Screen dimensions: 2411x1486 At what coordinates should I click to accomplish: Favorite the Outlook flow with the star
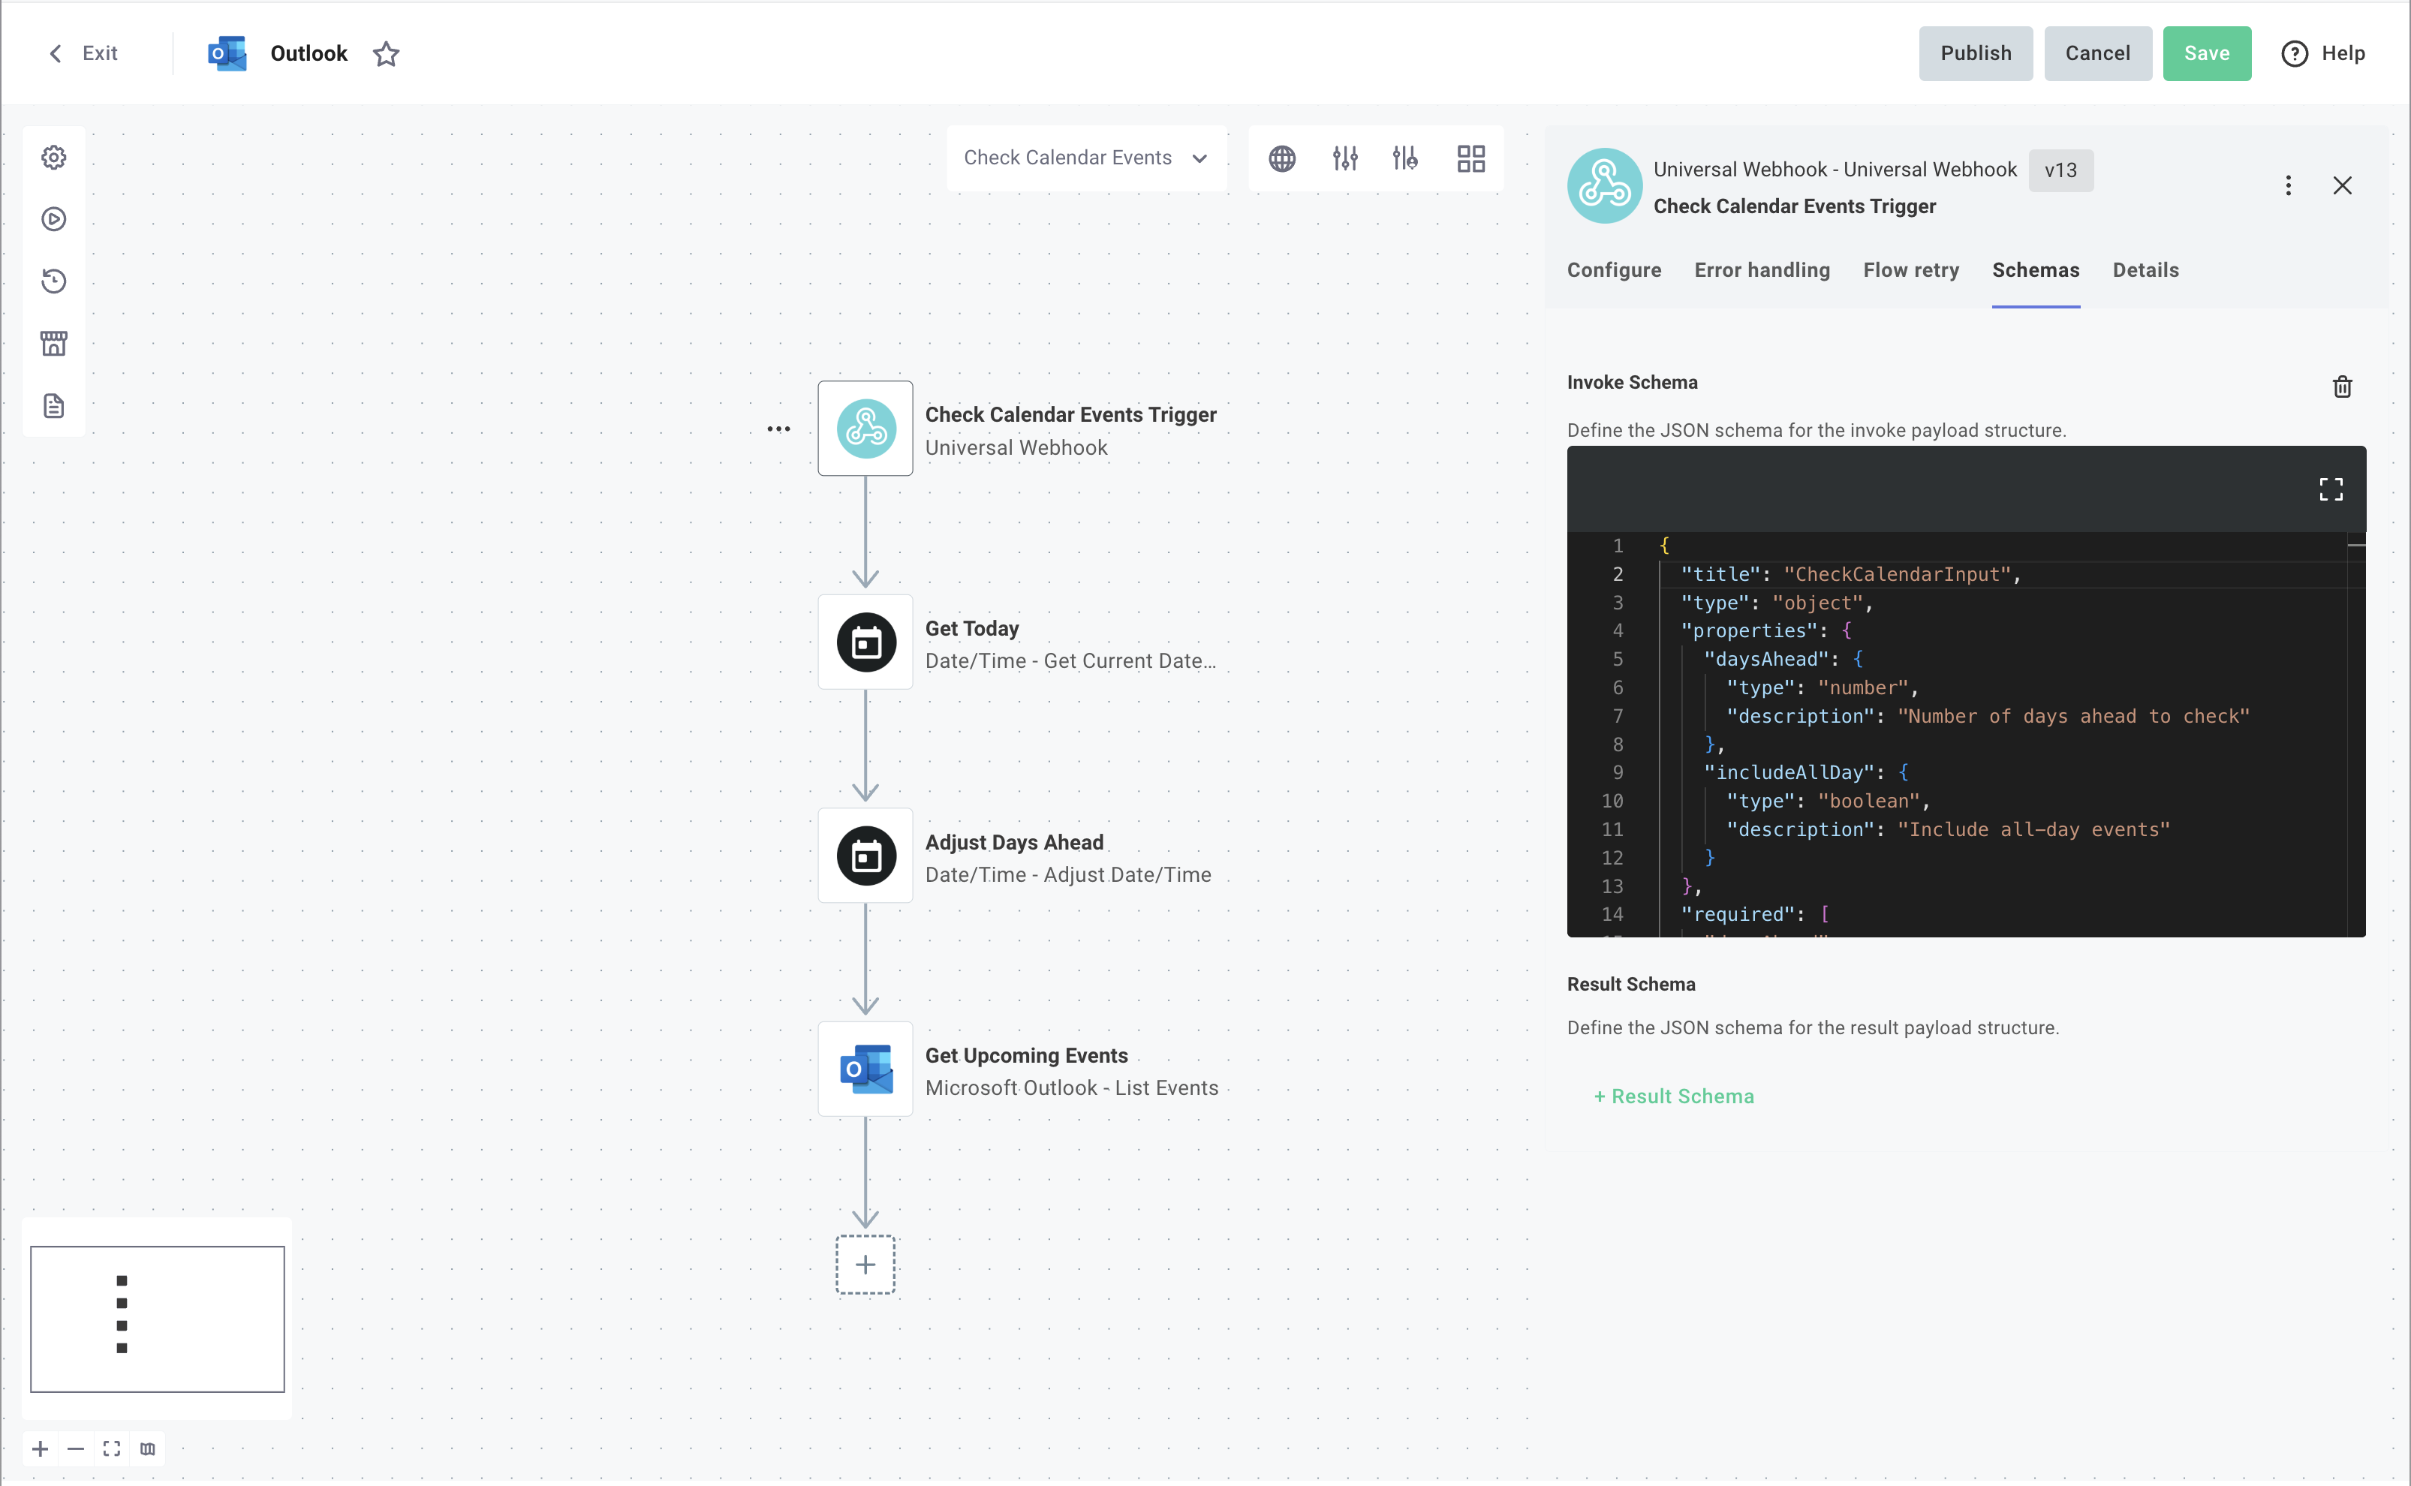(385, 54)
